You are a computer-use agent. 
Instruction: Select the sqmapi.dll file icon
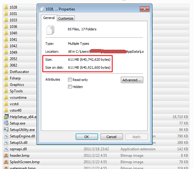tap(6, 149)
